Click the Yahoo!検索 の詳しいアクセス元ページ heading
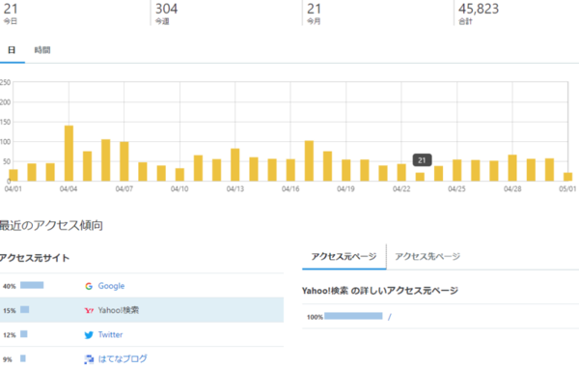Screen dimensions: 579x370 coord(380,291)
